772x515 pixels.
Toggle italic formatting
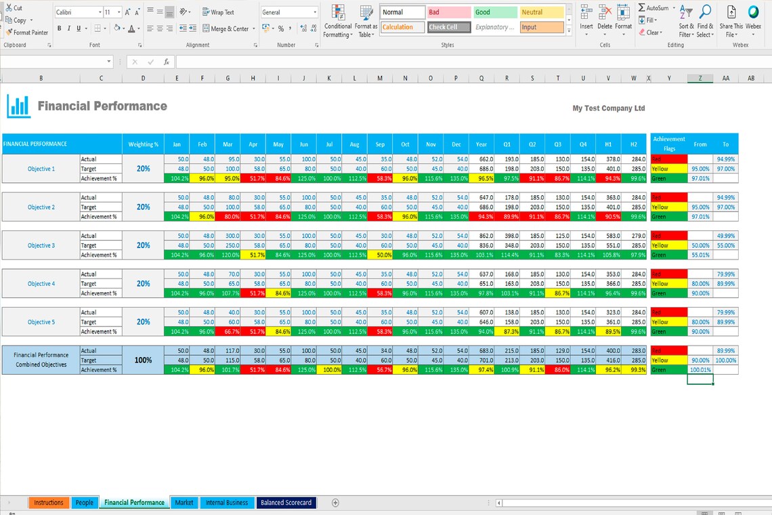(x=68, y=27)
